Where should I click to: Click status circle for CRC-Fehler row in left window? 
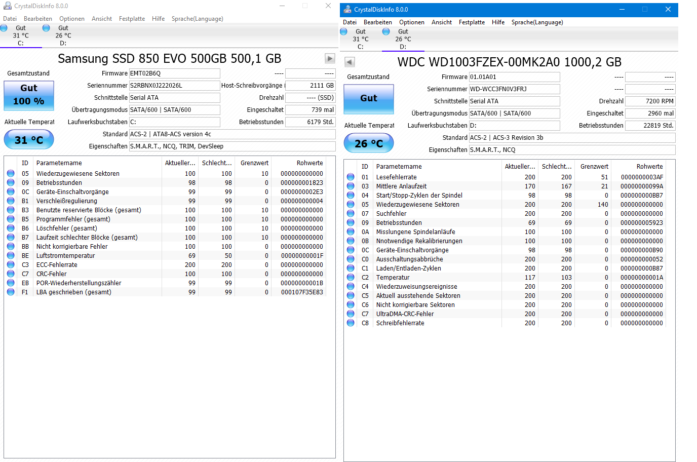[x=11, y=274]
